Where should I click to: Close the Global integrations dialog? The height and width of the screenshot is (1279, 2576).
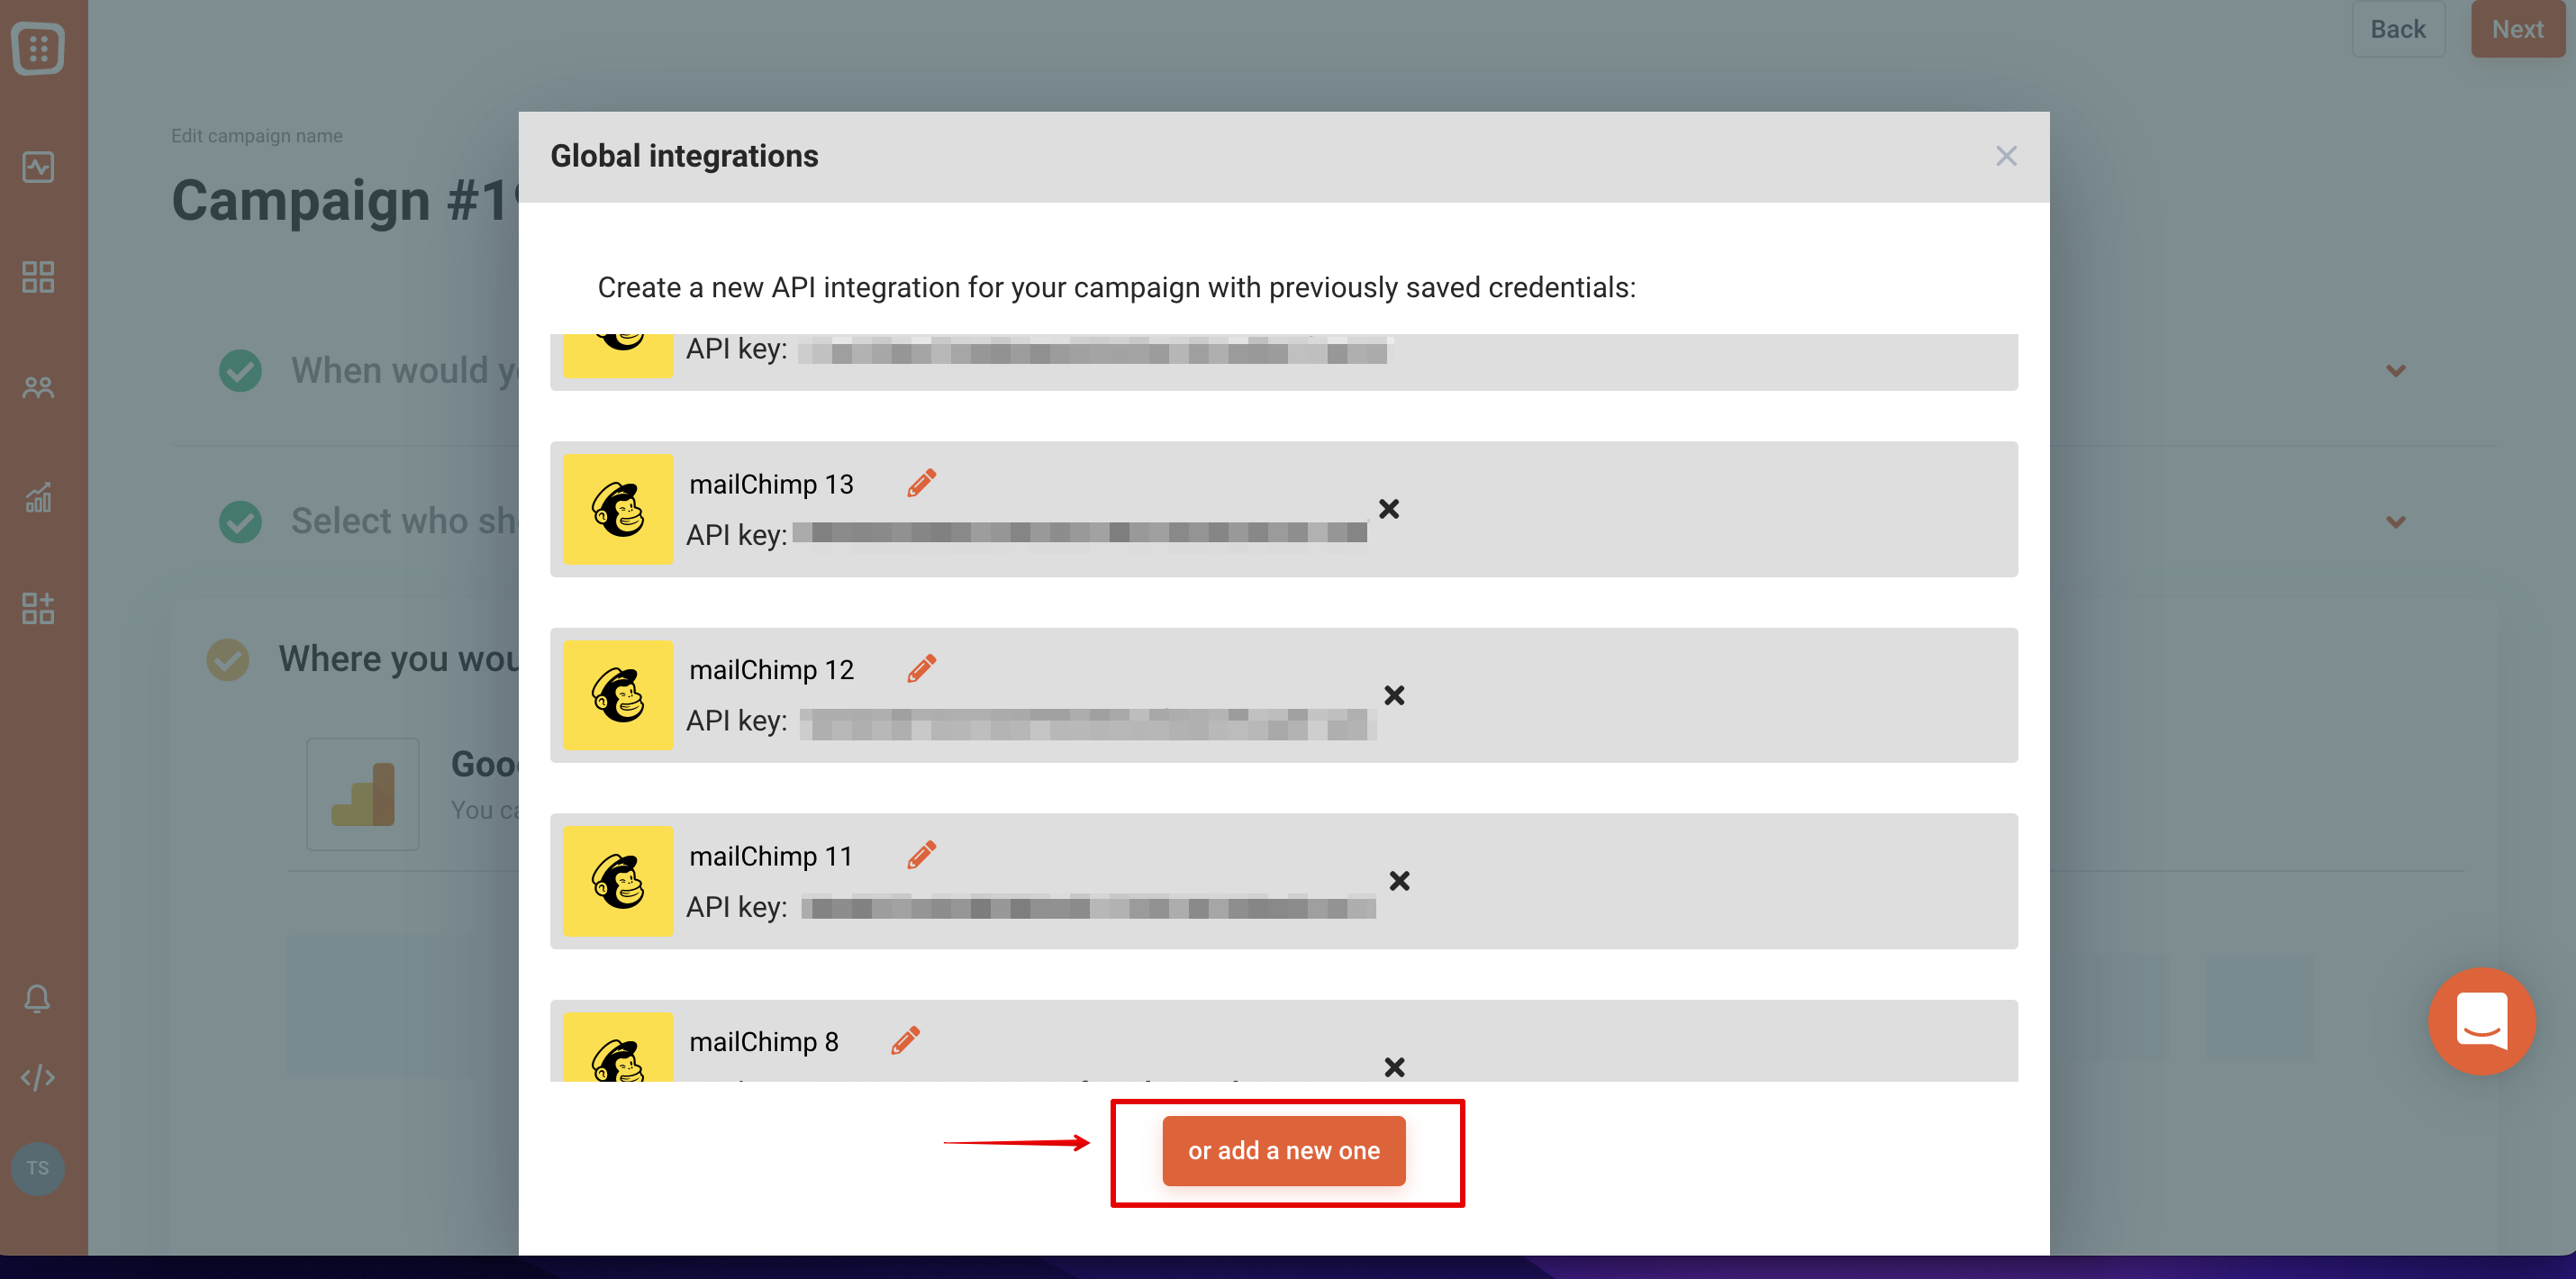[2006, 156]
